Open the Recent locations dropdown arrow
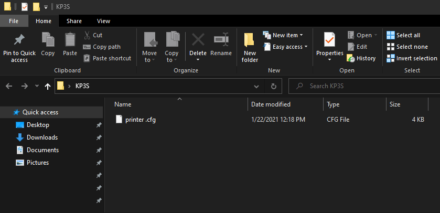Viewport: 440px width, 213px height. (x=37, y=86)
